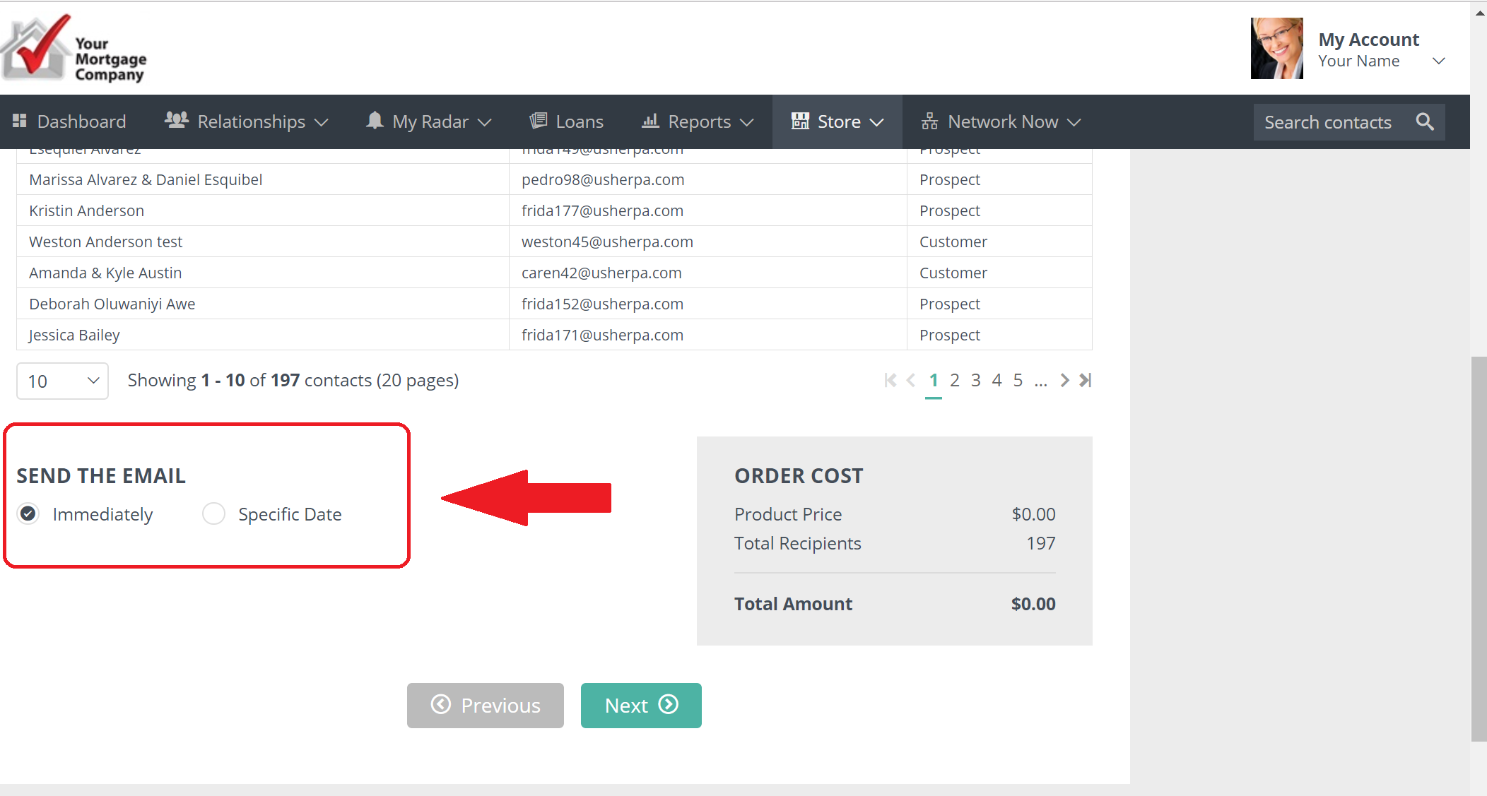Jump to last page of contacts
The image size is (1487, 796).
coord(1086,380)
